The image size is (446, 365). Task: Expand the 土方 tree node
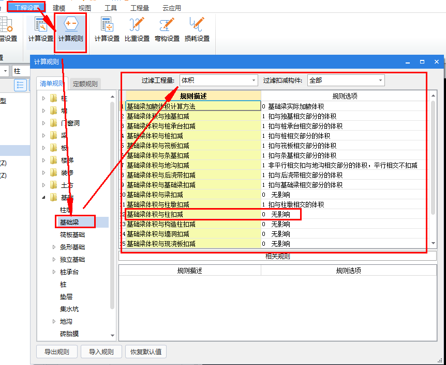coord(43,185)
